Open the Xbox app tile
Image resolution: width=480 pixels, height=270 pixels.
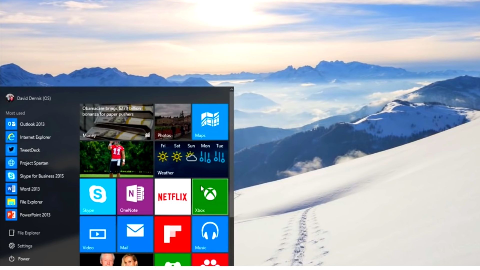tap(210, 197)
